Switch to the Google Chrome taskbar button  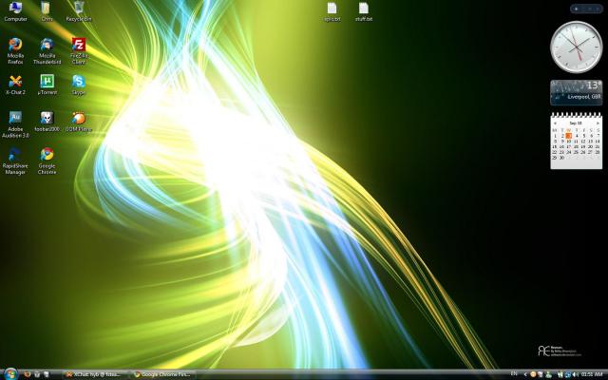[163, 374]
